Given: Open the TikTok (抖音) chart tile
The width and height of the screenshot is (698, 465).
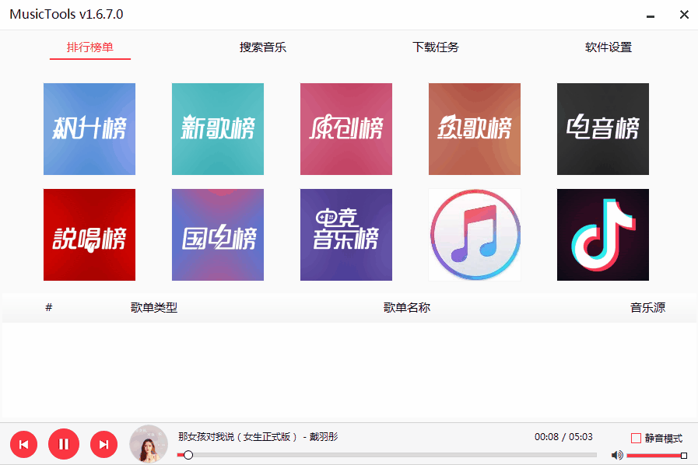Looking at the screenshot, I should click(x=603, y=235).
